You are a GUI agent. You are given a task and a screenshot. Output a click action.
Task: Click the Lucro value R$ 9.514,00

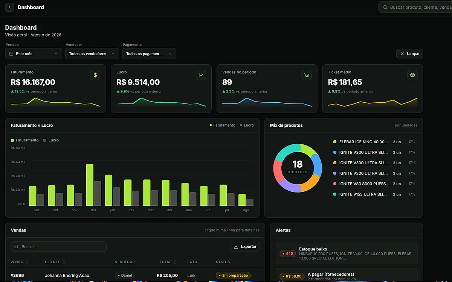(138, 82)
